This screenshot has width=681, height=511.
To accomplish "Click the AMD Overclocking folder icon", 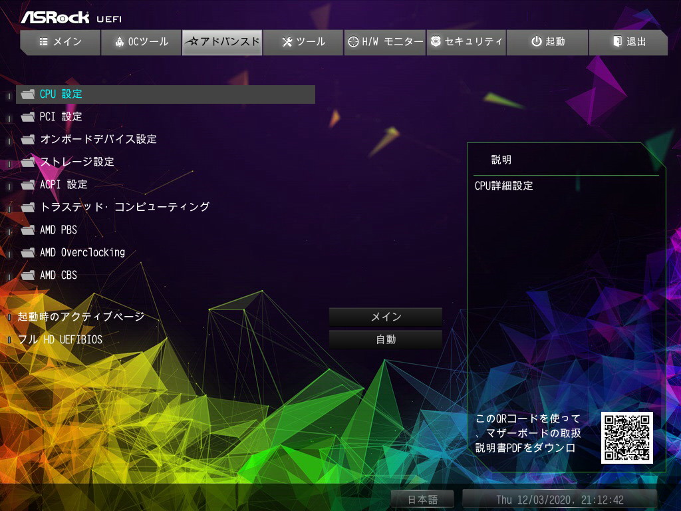I will (28, 252).
